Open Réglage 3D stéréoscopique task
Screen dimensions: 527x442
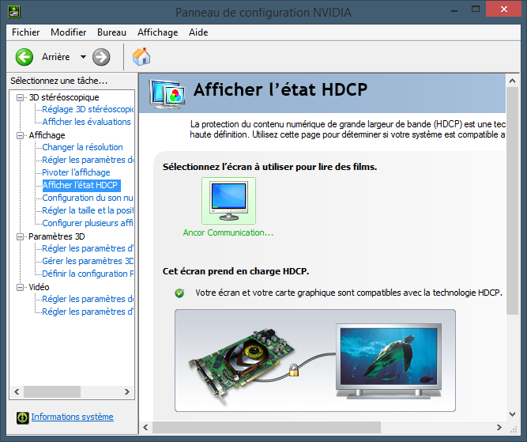coord(88,109)
